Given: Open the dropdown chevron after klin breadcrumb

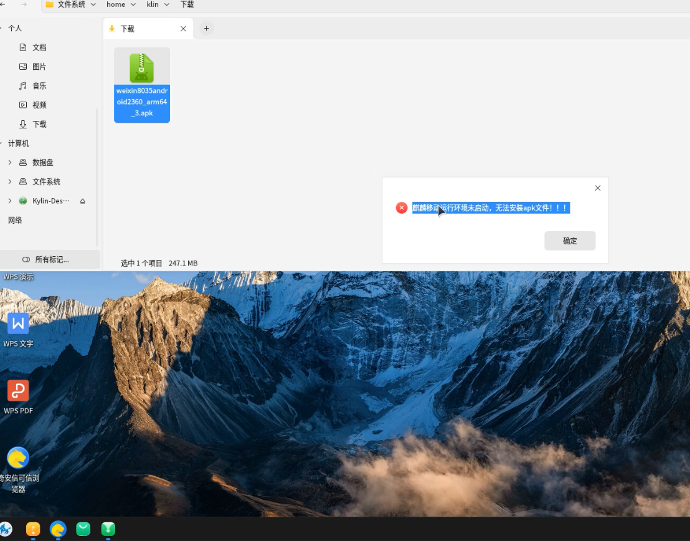Looking at the screenshot, I should pyautogui.click(x=166, y=4).
